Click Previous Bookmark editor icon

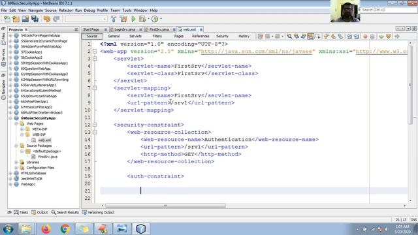(x=327, y=37)
